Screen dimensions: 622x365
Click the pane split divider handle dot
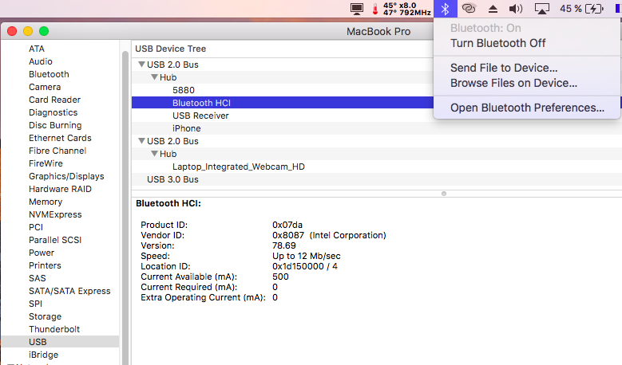pyautogui.click(x=444, y=194)
